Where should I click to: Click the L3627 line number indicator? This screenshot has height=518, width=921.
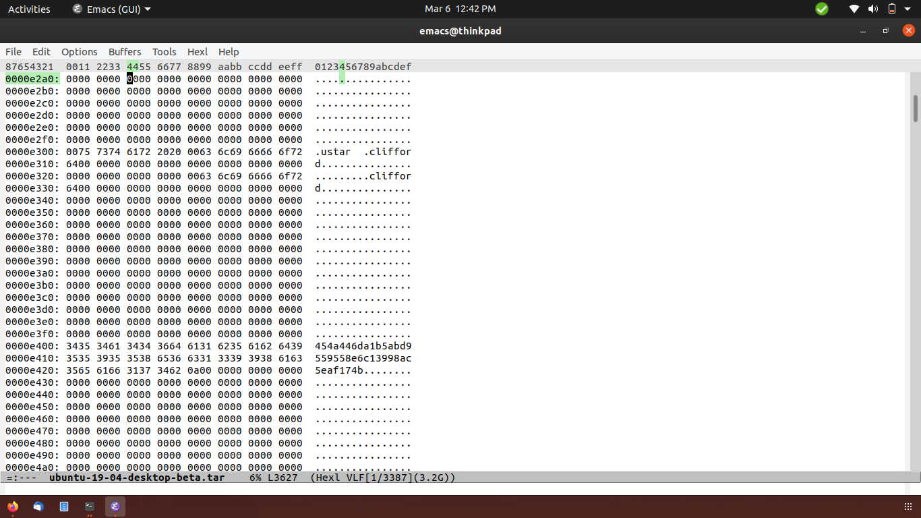(283, 478)
